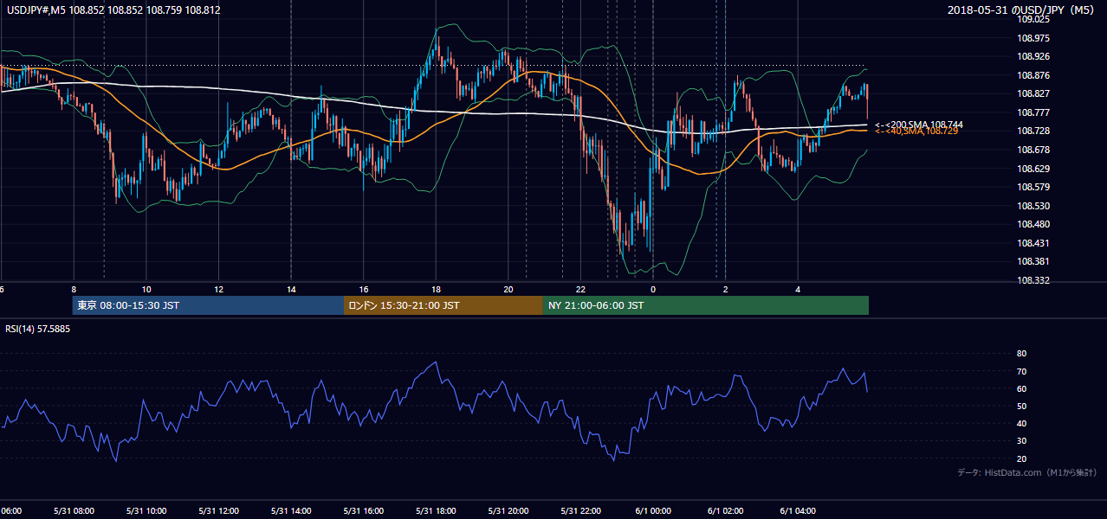
Task: Click the 40 SMA 108.729 label
Action: (916, 131)
